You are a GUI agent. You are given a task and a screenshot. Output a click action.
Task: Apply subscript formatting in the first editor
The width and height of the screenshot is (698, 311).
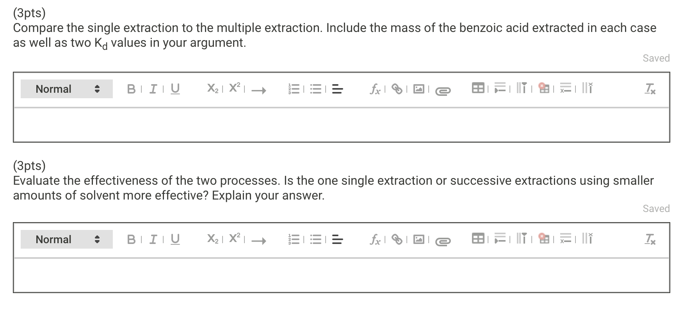pos(213,89)
